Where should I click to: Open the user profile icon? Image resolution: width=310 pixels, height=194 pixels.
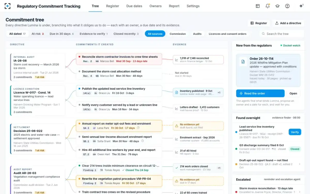pyautogui.click(x=287, y=6)
